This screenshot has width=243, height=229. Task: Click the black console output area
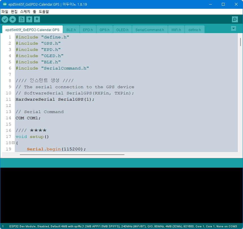click(x=122, y=195)
